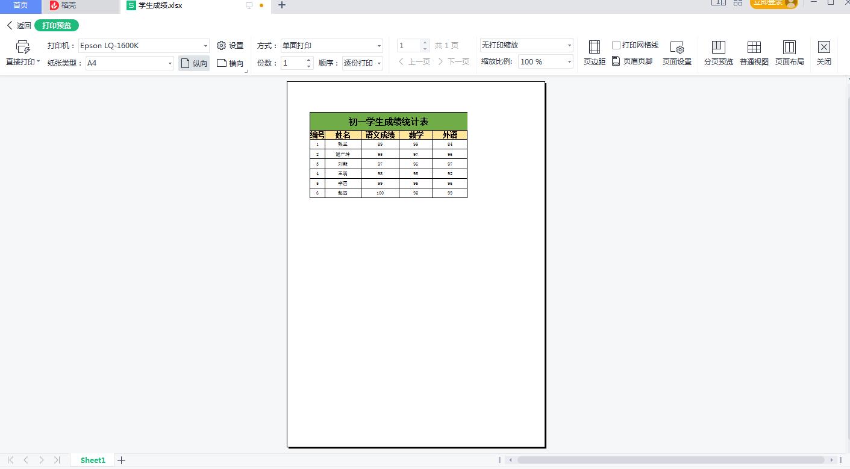Click the display icon in document tab
Viewport: 850px width, 469px height.
coord(249,5)
